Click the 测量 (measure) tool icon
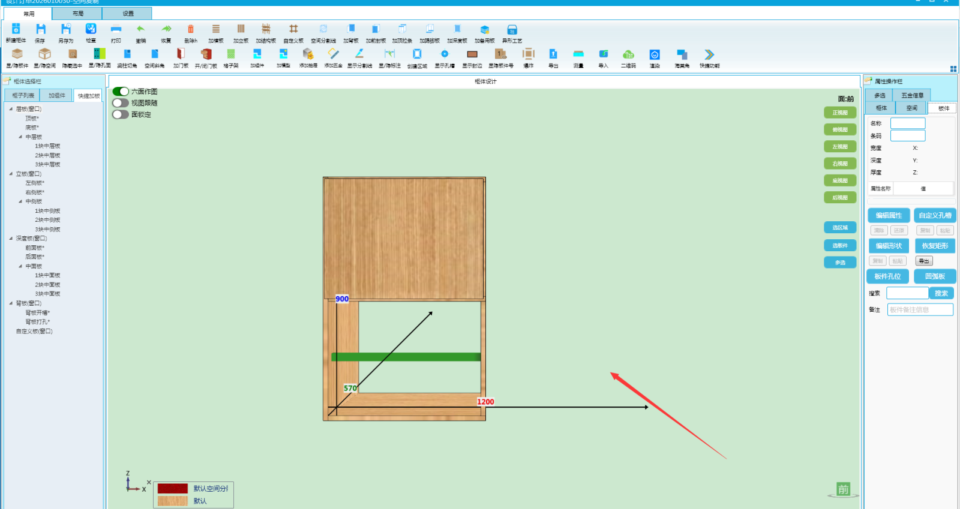The image size is (960, 509). 578,55
